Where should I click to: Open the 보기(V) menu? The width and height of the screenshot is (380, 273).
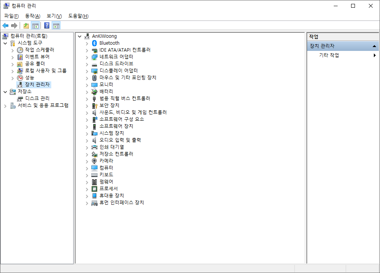(x=54, y=16)
